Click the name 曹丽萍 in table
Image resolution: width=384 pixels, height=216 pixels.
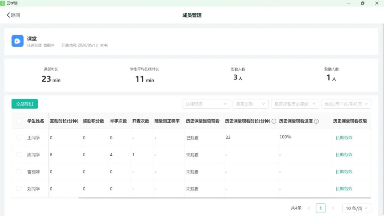pyautogui.click(x=33, y=172)
